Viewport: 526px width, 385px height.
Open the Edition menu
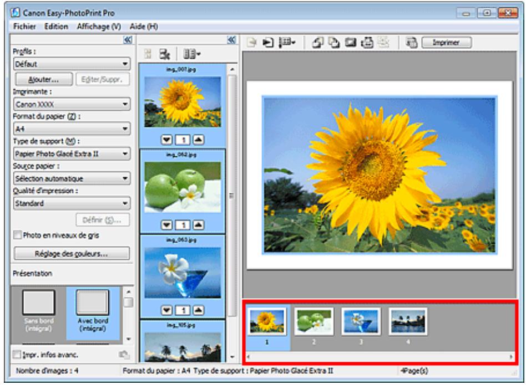[56, 27]
